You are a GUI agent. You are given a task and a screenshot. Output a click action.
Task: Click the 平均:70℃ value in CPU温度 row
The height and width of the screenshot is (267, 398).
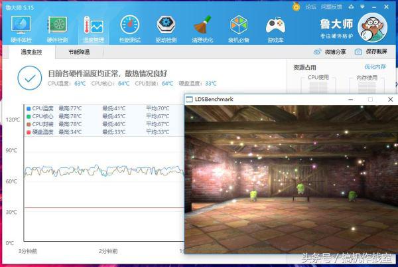(x=157, y=109)
